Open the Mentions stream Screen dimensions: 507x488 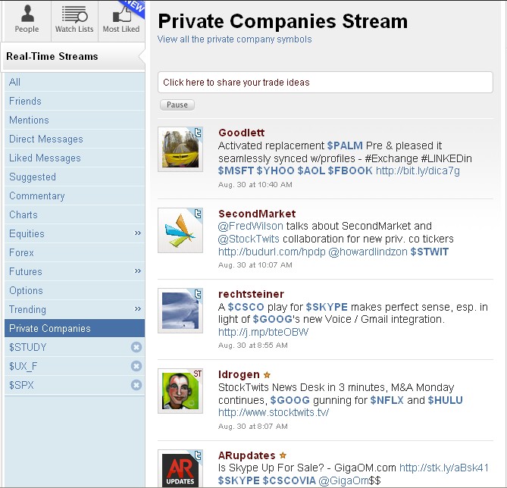[x=75, y=120]
